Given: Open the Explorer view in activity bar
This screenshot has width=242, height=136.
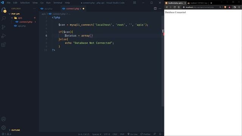Looking at the screenshot, I should 3,10.
